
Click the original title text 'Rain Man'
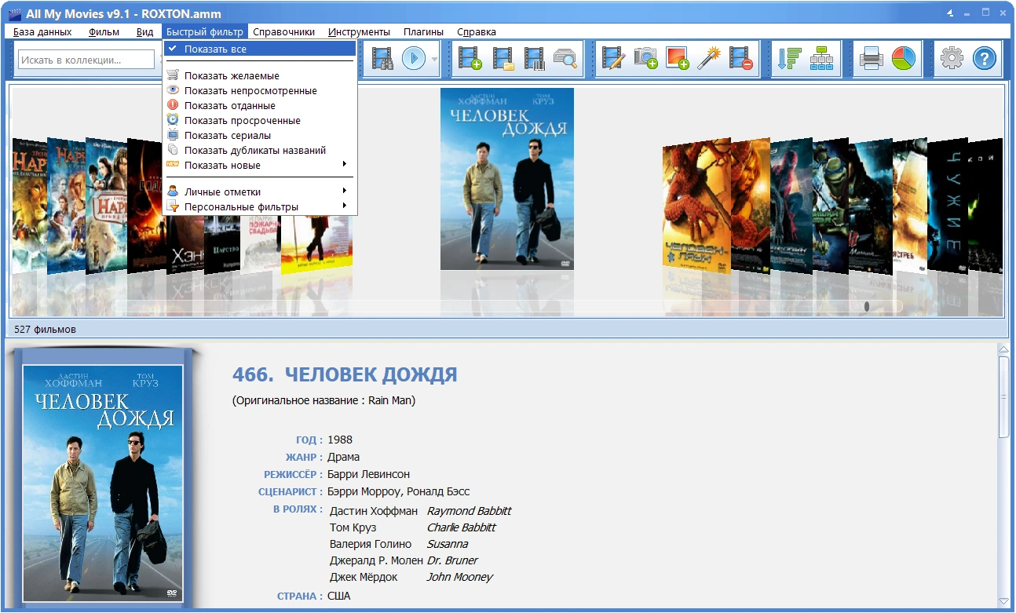391,400
